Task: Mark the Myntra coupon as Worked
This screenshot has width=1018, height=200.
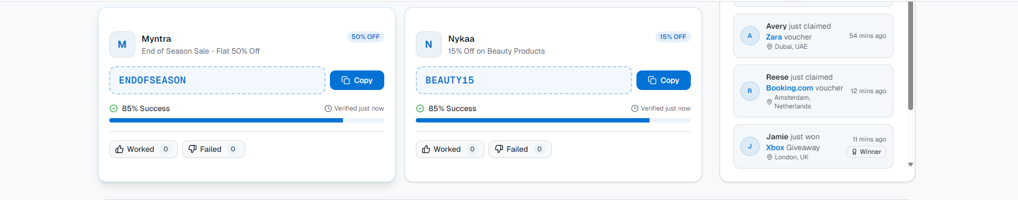Action: coord(143,149)
